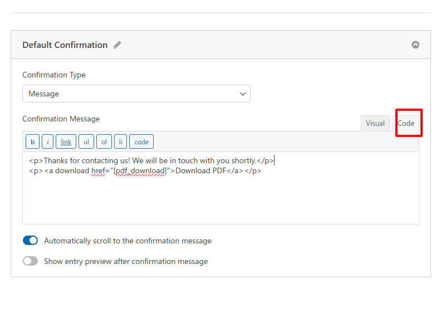Insert list item with li button
Screen dimensions: 436x318
[x=120, y=142]
